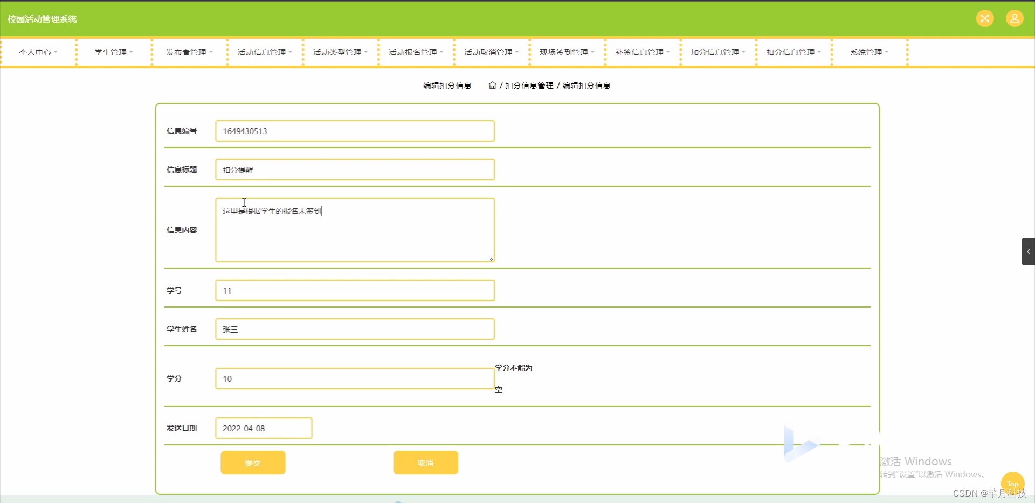1035x503 pixels.
Task: Click inside the 信息标题 input field
Action: click(x=354, y=169)
